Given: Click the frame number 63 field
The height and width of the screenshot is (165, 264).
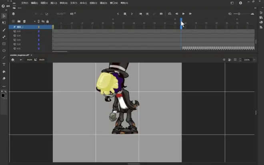Looking at the screenshot, I should [x=73, y=14].
